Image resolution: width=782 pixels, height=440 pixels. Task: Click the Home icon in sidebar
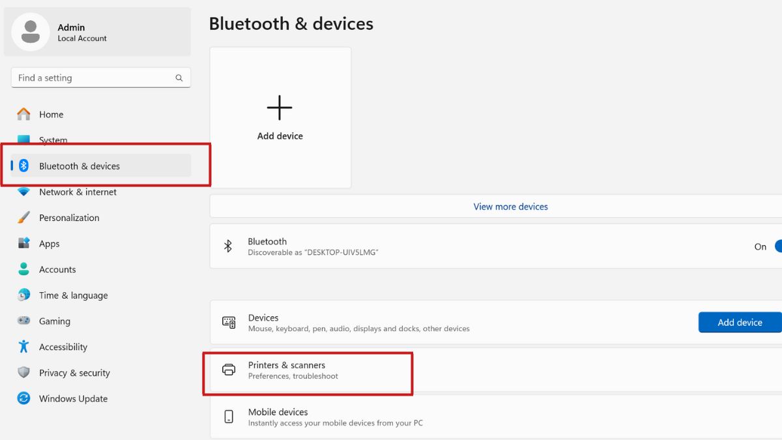[x=23, y=114]
